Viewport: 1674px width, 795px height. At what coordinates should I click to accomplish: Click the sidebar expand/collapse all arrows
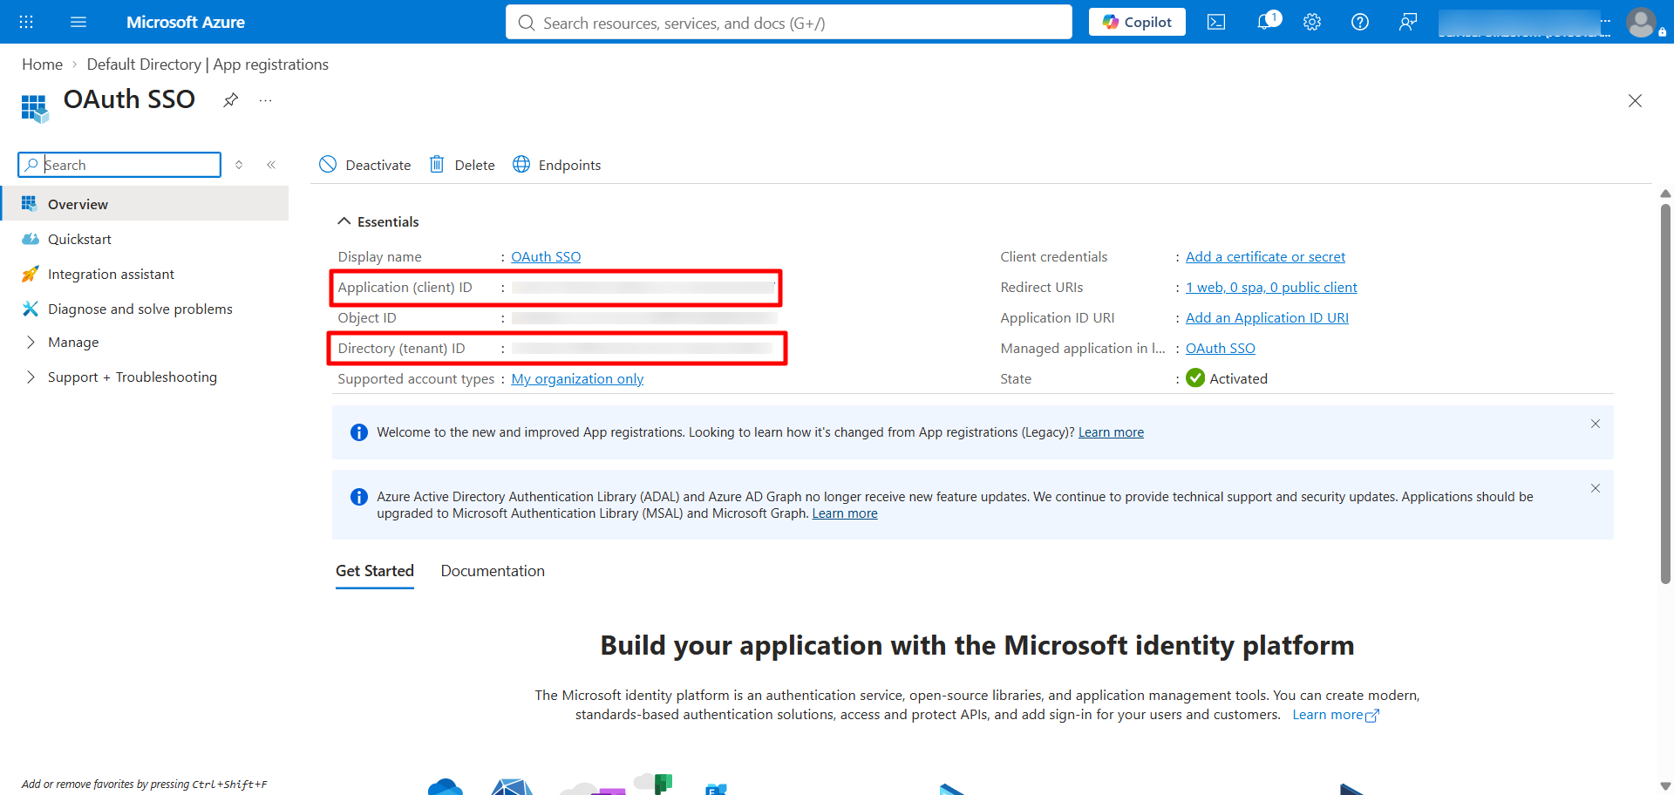239,165
